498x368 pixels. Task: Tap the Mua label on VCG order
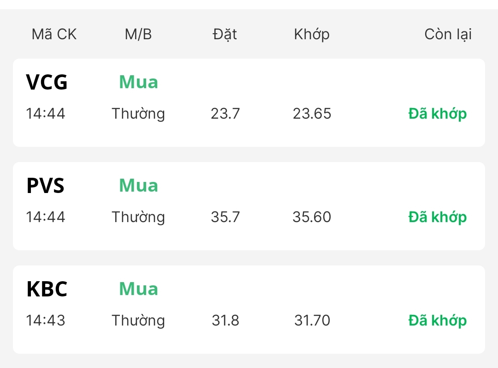pos(138,82)
